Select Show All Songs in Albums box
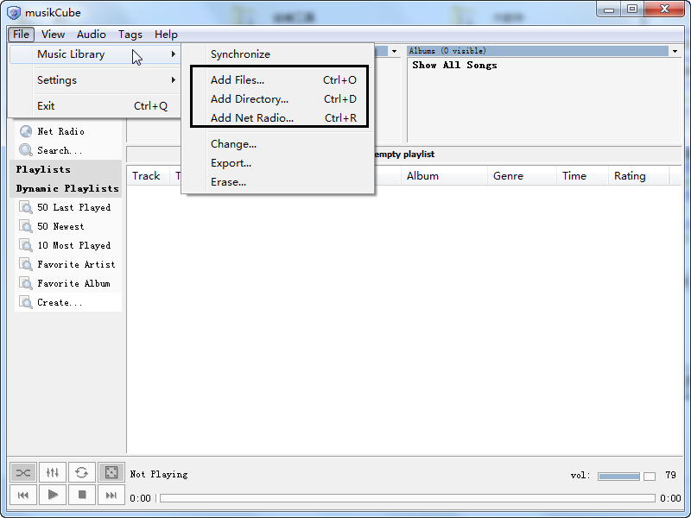This screenshot has width=691, height=518. 454,66
